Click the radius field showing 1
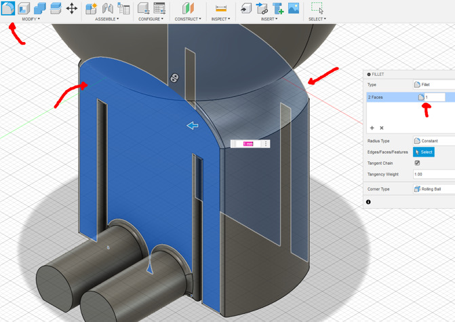Viewport: 455px width, 322px height. pos(435,97)
